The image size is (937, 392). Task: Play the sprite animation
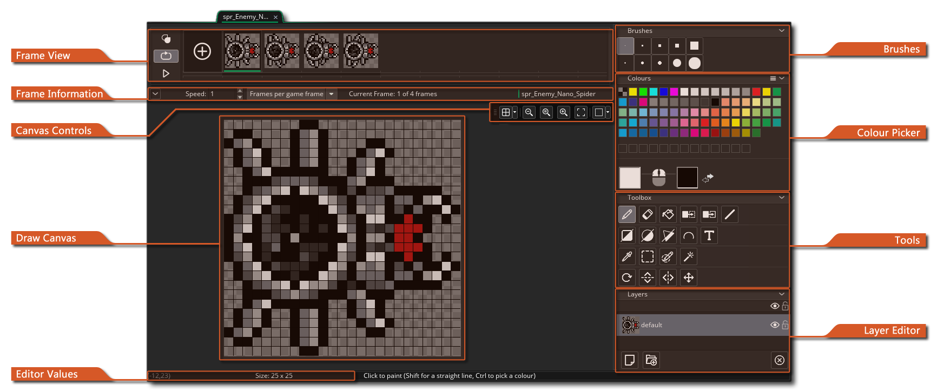166,73
